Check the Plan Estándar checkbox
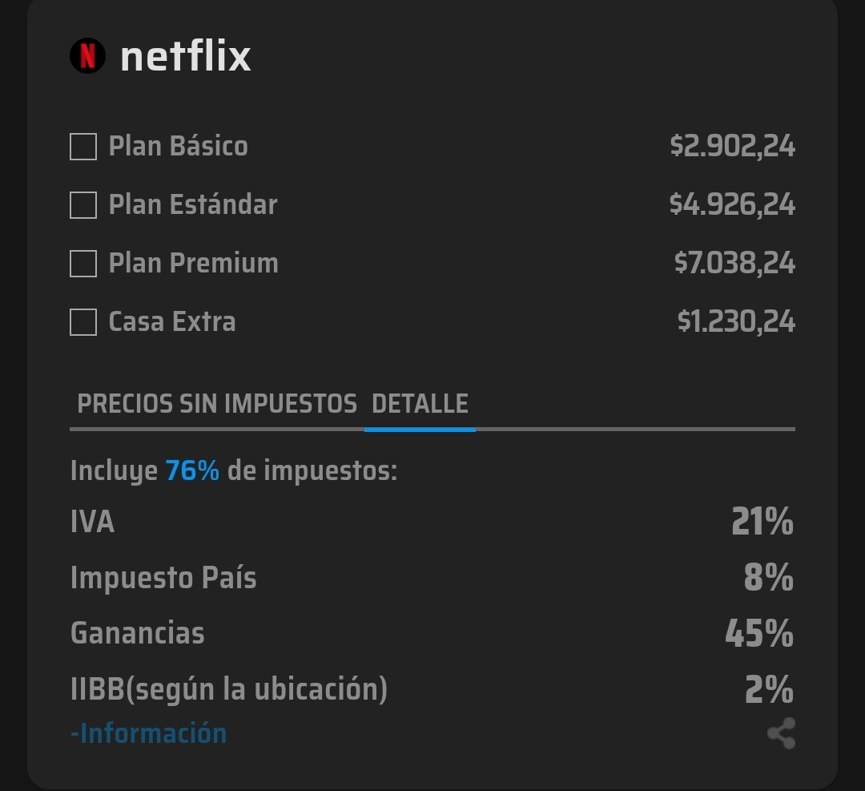Screen dimensions: 865x791 82,205
